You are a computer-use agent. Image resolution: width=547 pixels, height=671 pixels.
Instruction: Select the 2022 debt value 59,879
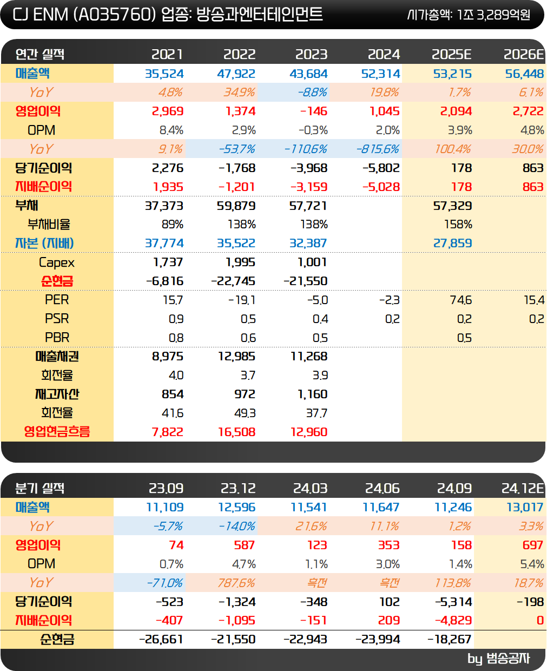click(236, 206)
